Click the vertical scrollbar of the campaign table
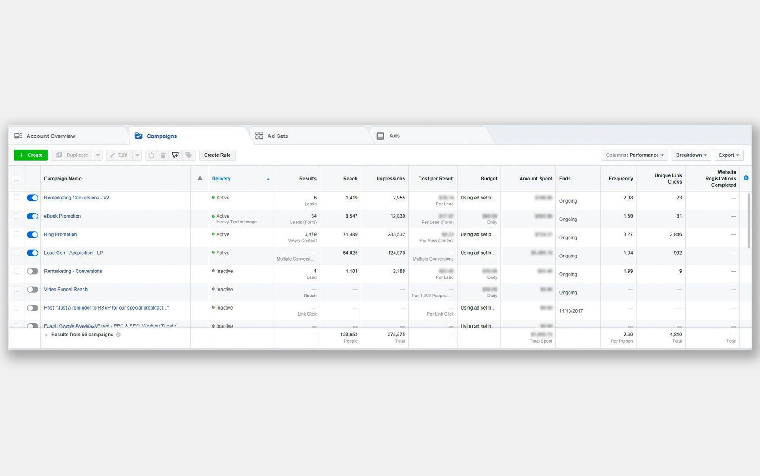The height and width of the screenshot is (476, 760). pyautogui.click(x=749, y=220)
